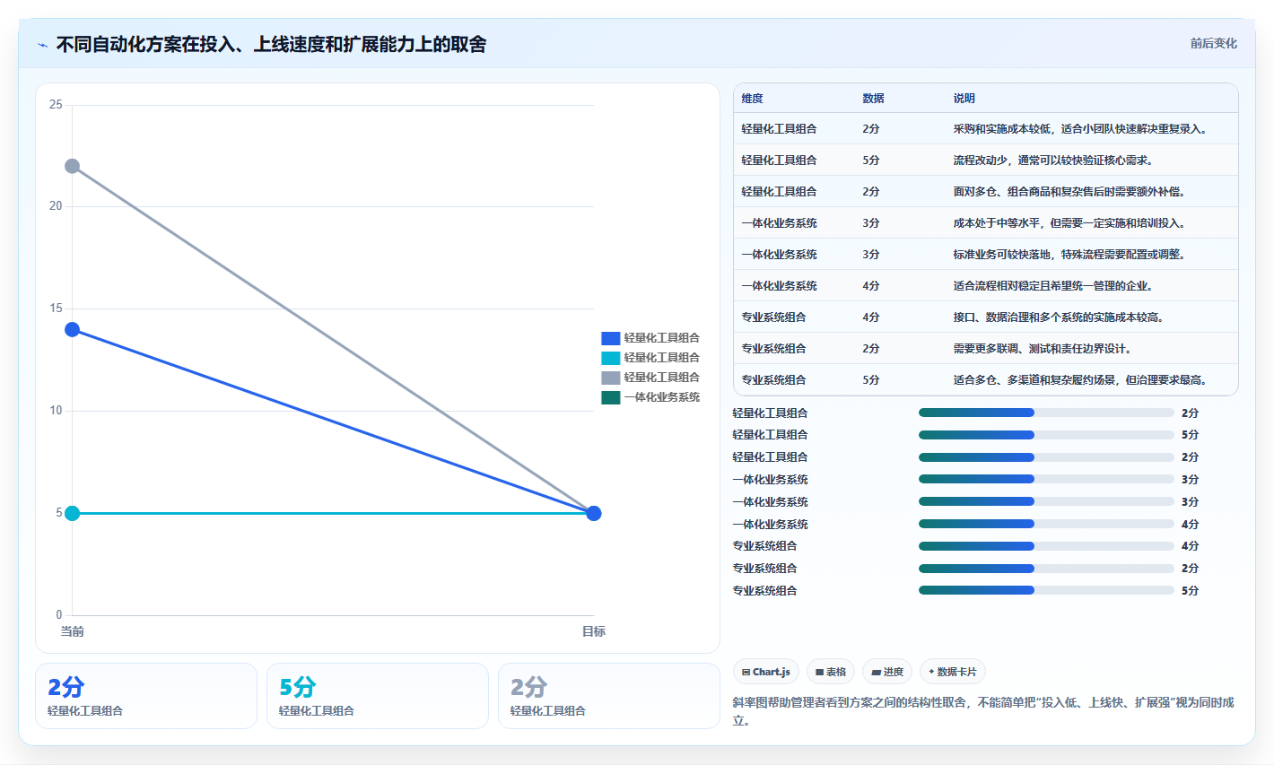The height and width of the screenshot is (765, 1274).
Task: Click the 进度 tag chip
Action: [887, 672]
